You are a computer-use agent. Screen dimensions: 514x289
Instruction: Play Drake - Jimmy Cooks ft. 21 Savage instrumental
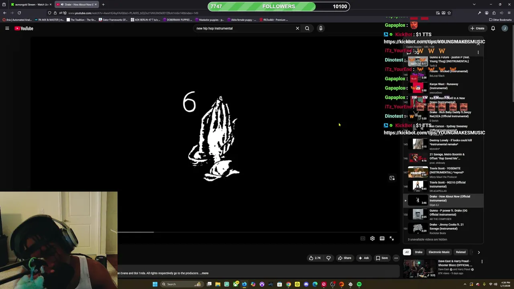443,228
